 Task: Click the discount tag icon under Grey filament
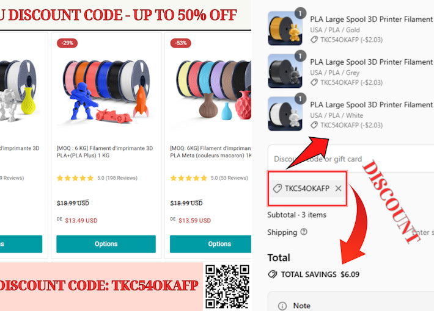[x=314, y=82]
